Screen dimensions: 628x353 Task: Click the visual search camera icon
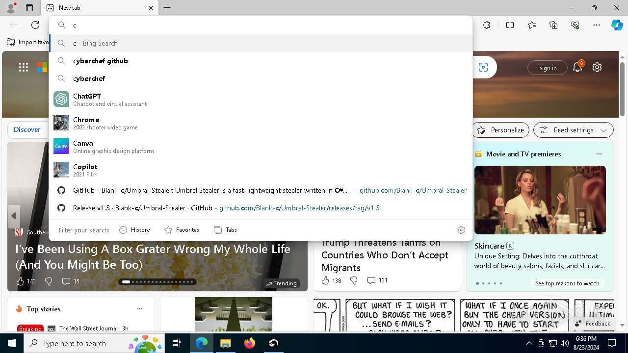click(483, 67)
